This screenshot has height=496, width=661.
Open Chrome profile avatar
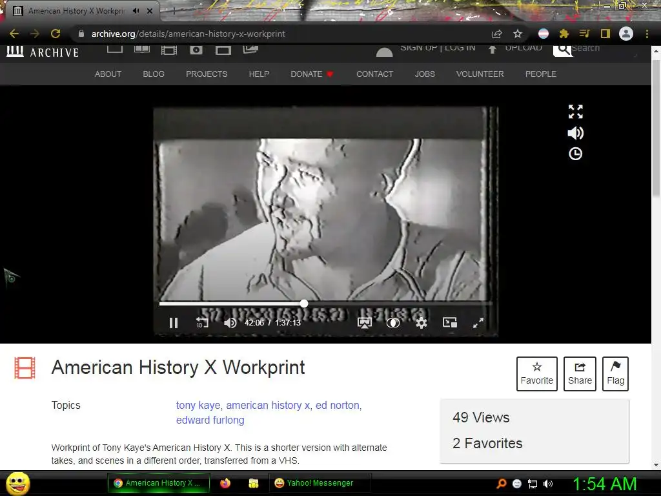coord(626,34)
